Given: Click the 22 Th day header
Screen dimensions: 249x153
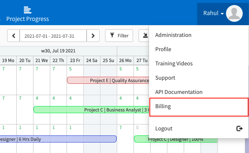Looking at the screenshot, I should (58, 60).
